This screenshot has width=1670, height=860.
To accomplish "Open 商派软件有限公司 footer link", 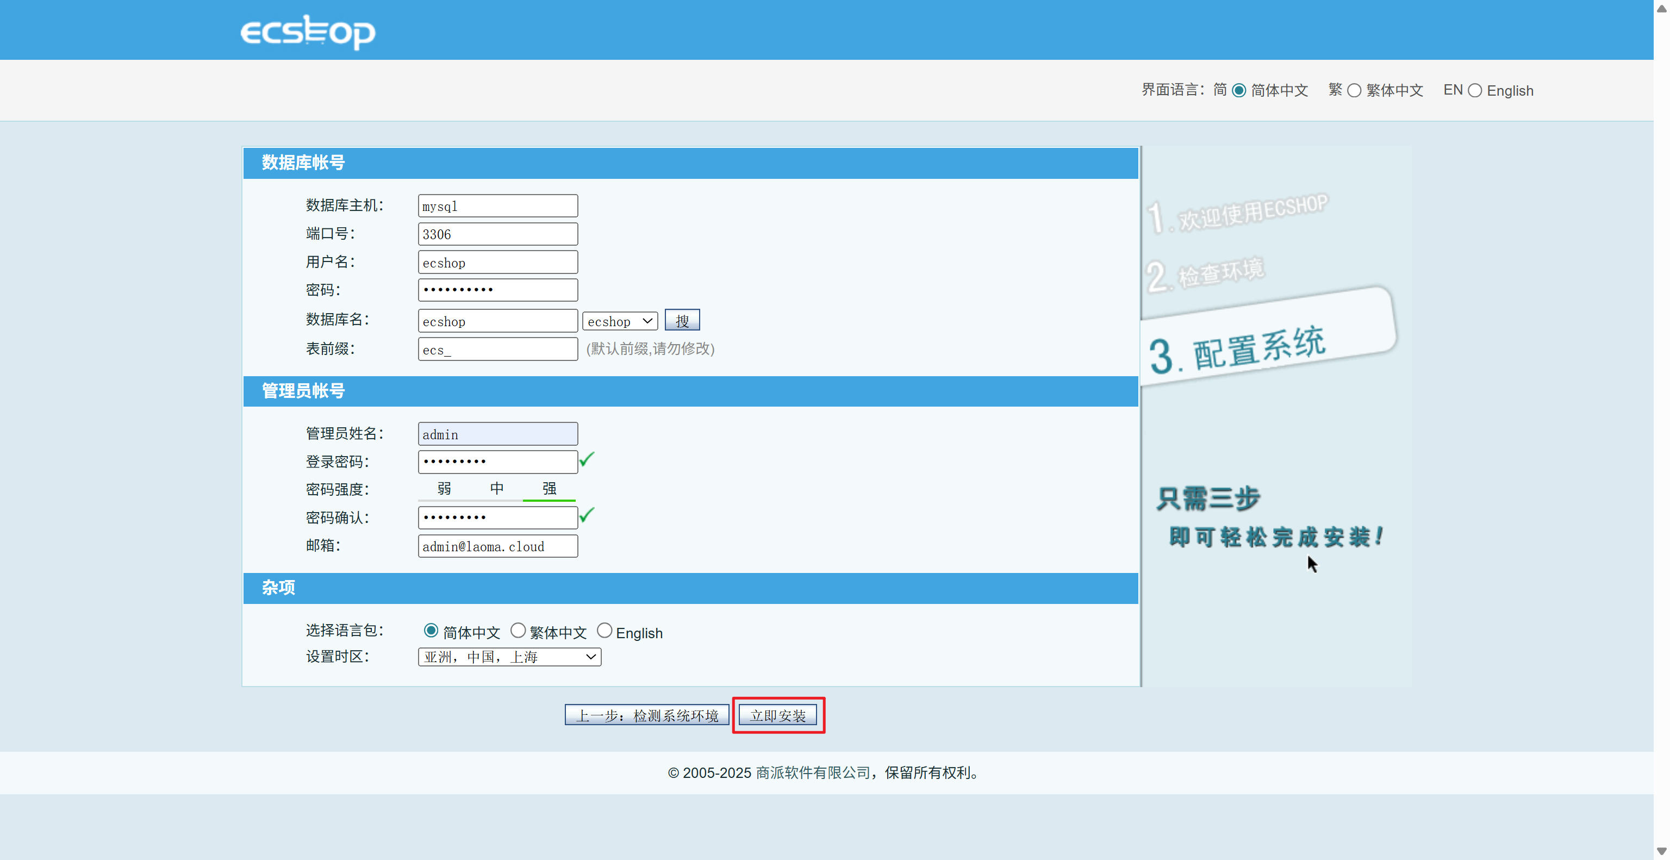I will tap(813, 772).
